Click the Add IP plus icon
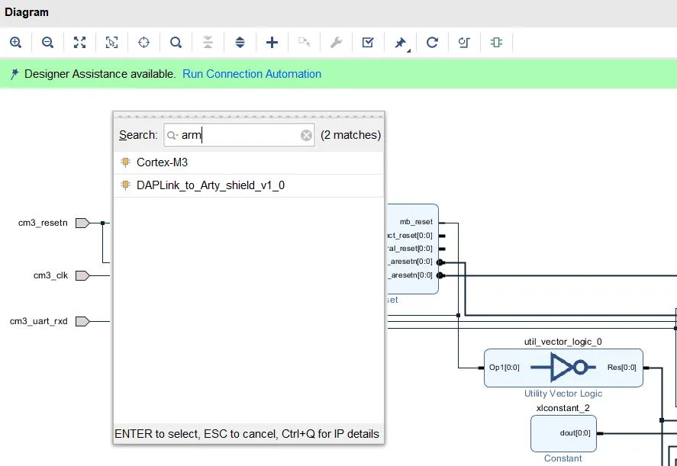677x466 pixels. click(272, 42)
